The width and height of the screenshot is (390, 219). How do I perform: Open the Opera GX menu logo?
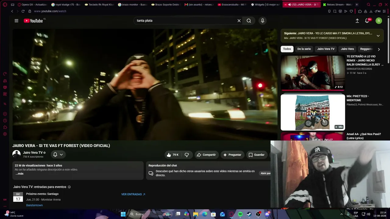click(x=5, y=5)
